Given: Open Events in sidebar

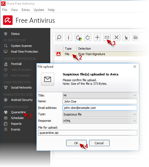Looking at the screenshot, I should click(16, 129).
